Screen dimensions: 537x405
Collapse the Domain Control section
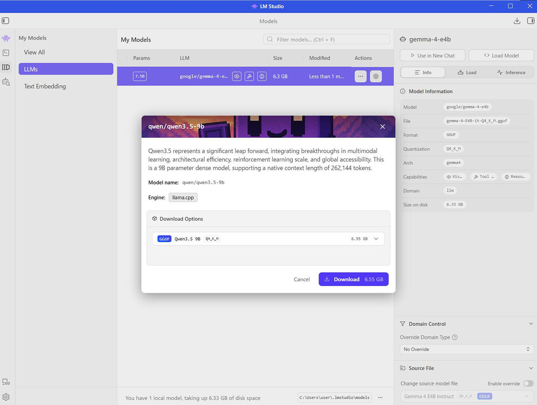point(531,324)
